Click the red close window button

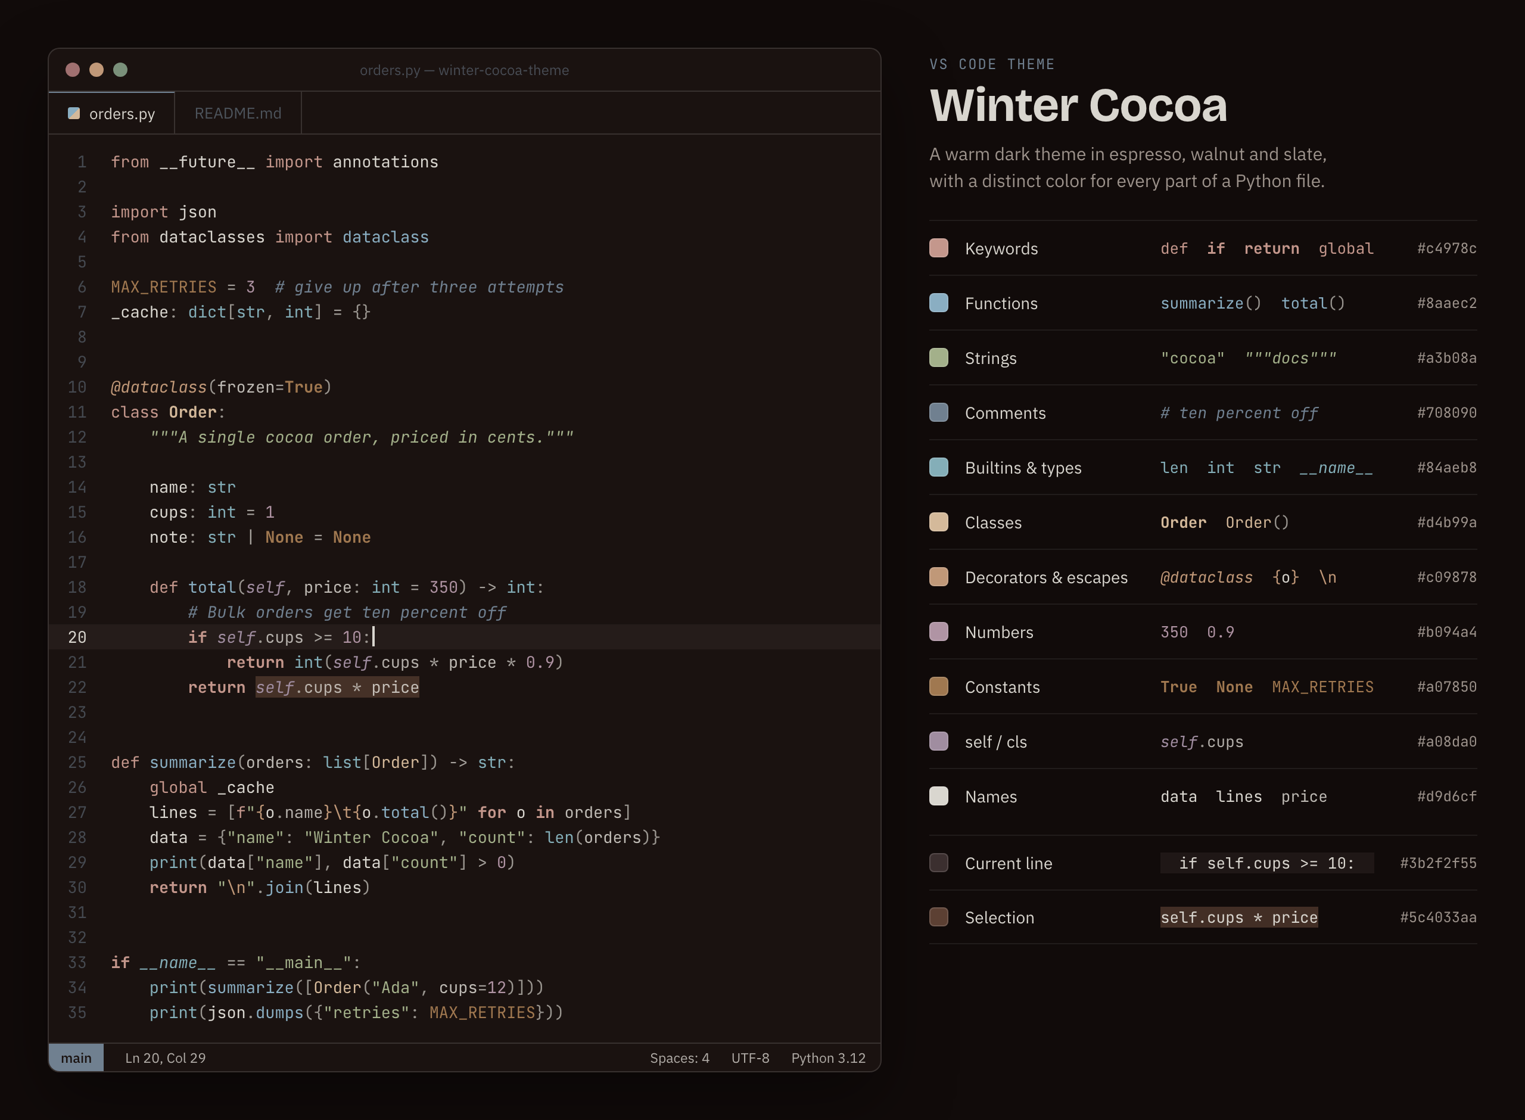73,70
